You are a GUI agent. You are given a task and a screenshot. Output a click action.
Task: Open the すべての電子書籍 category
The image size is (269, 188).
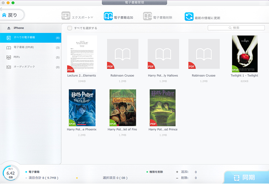click(31, 38)
